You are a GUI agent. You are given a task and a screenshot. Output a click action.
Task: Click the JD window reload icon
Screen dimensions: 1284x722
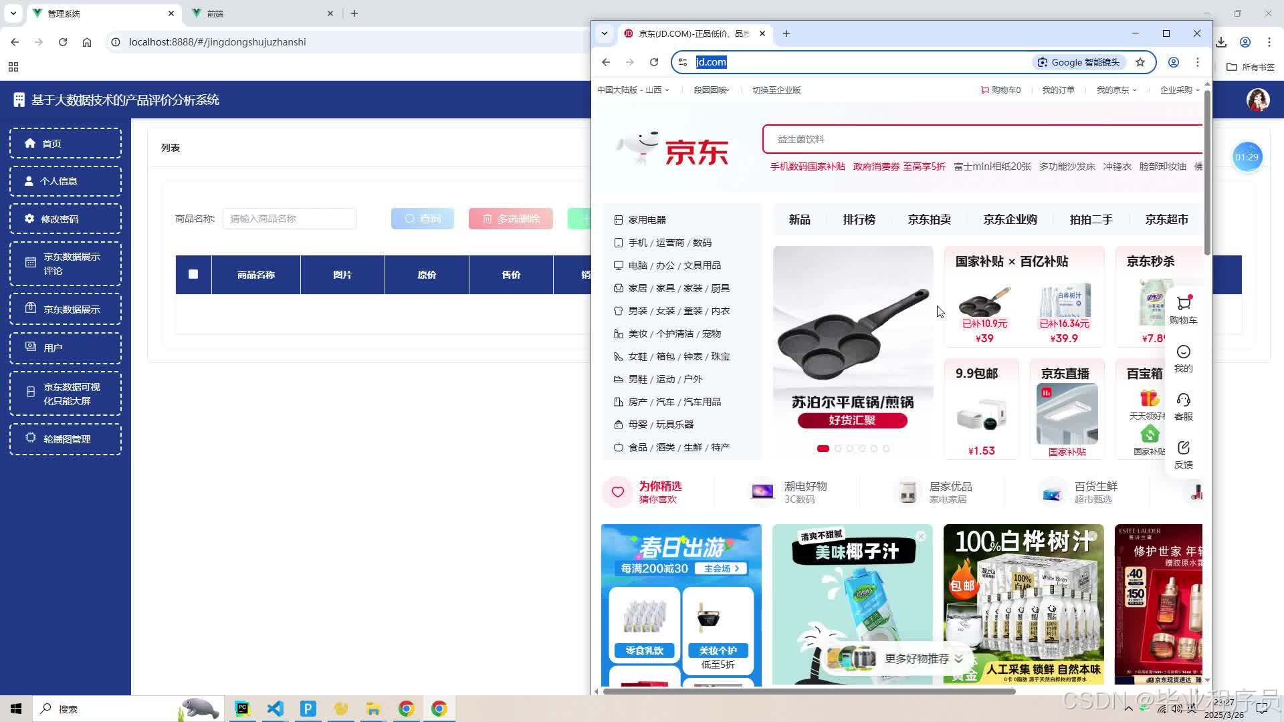pyautogui.click(x=654, y=62)
